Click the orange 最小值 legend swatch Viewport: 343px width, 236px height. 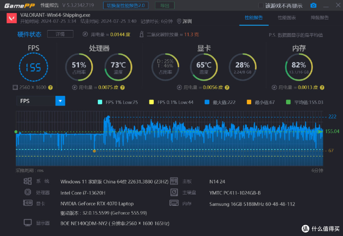[249, 102]
